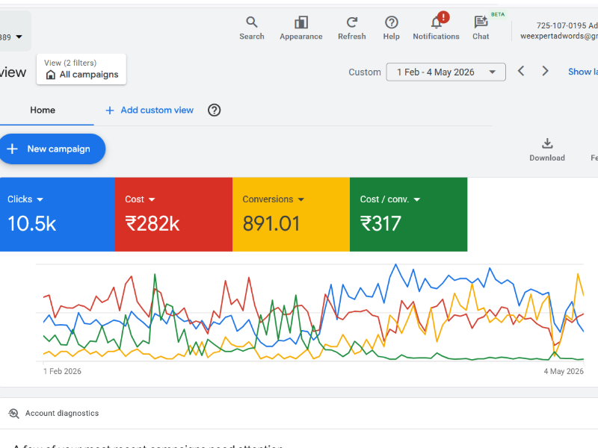Open the Chat beta feature

(x=481, y=28)
